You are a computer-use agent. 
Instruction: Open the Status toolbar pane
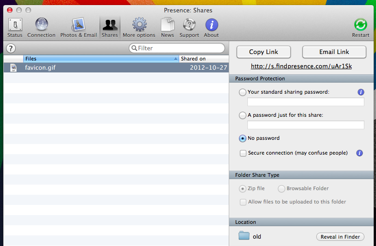tap(15, 28)
